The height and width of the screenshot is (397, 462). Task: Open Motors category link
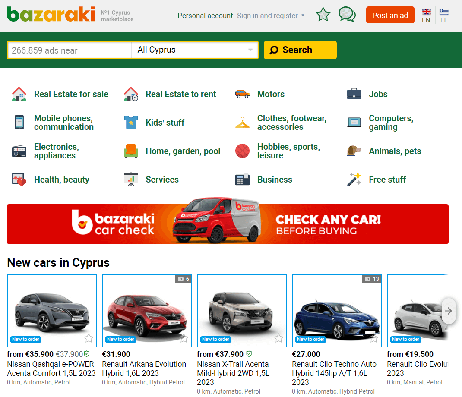pos(271,94)
